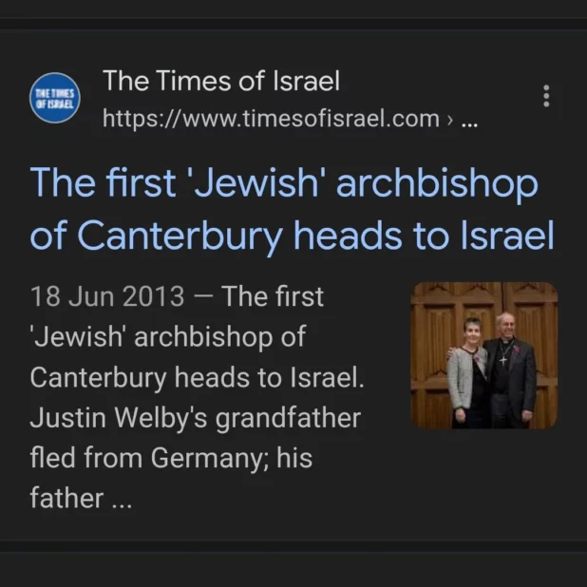
Task: Click "heads to Israel" in the headline
Action: [x=424, y=237]
